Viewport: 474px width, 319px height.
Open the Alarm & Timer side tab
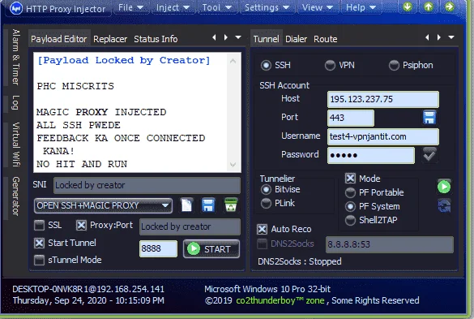point(16,58)
